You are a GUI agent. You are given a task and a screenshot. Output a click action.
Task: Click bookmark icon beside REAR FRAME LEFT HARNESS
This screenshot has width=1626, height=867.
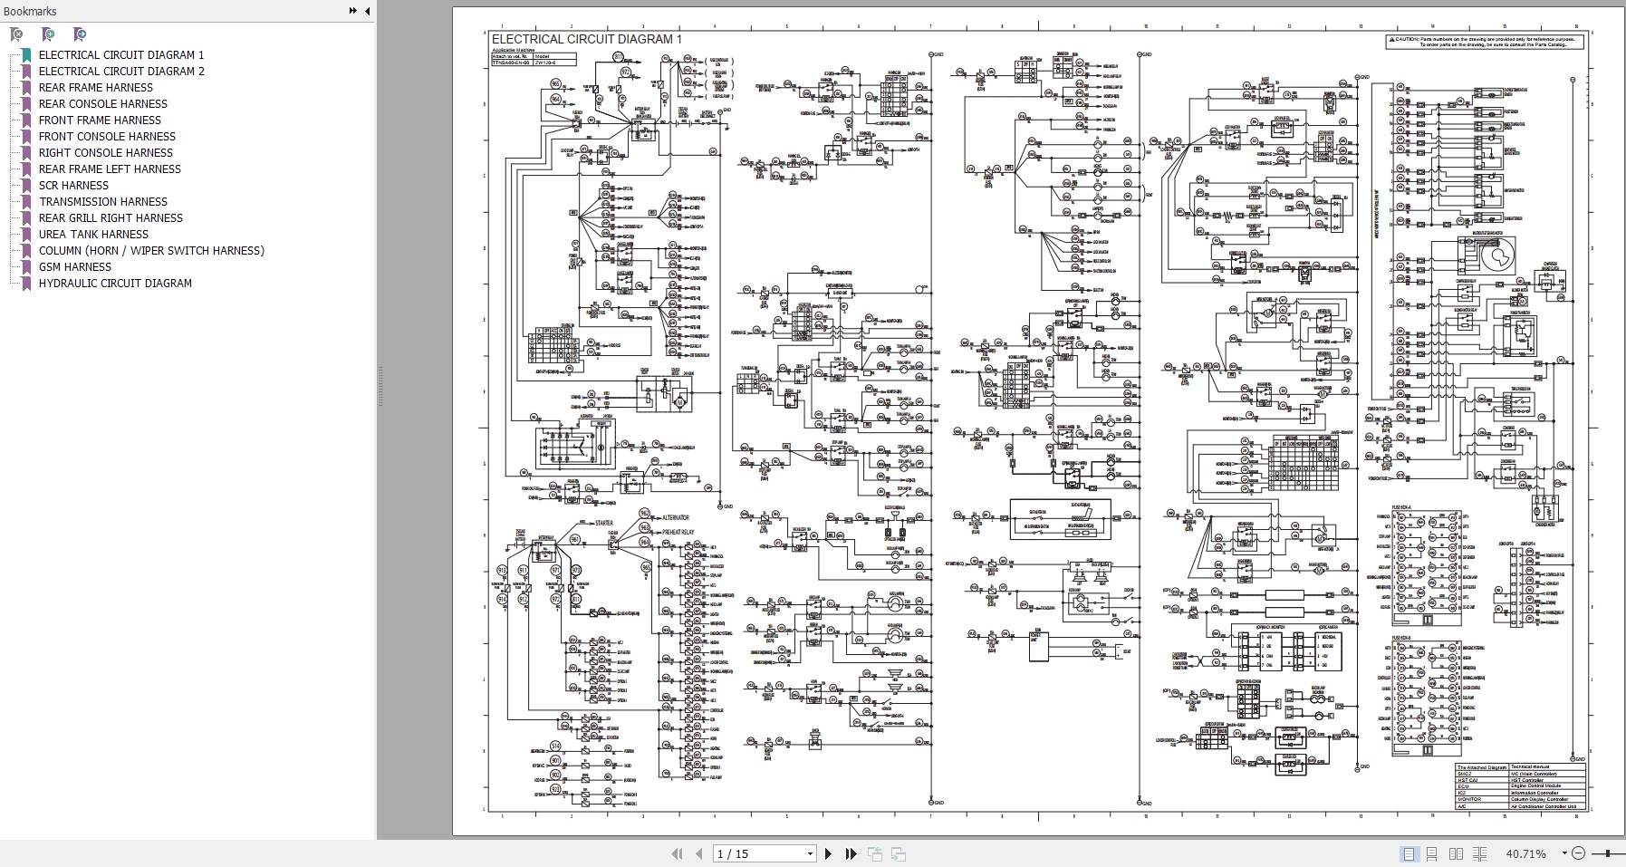[26, 169]
